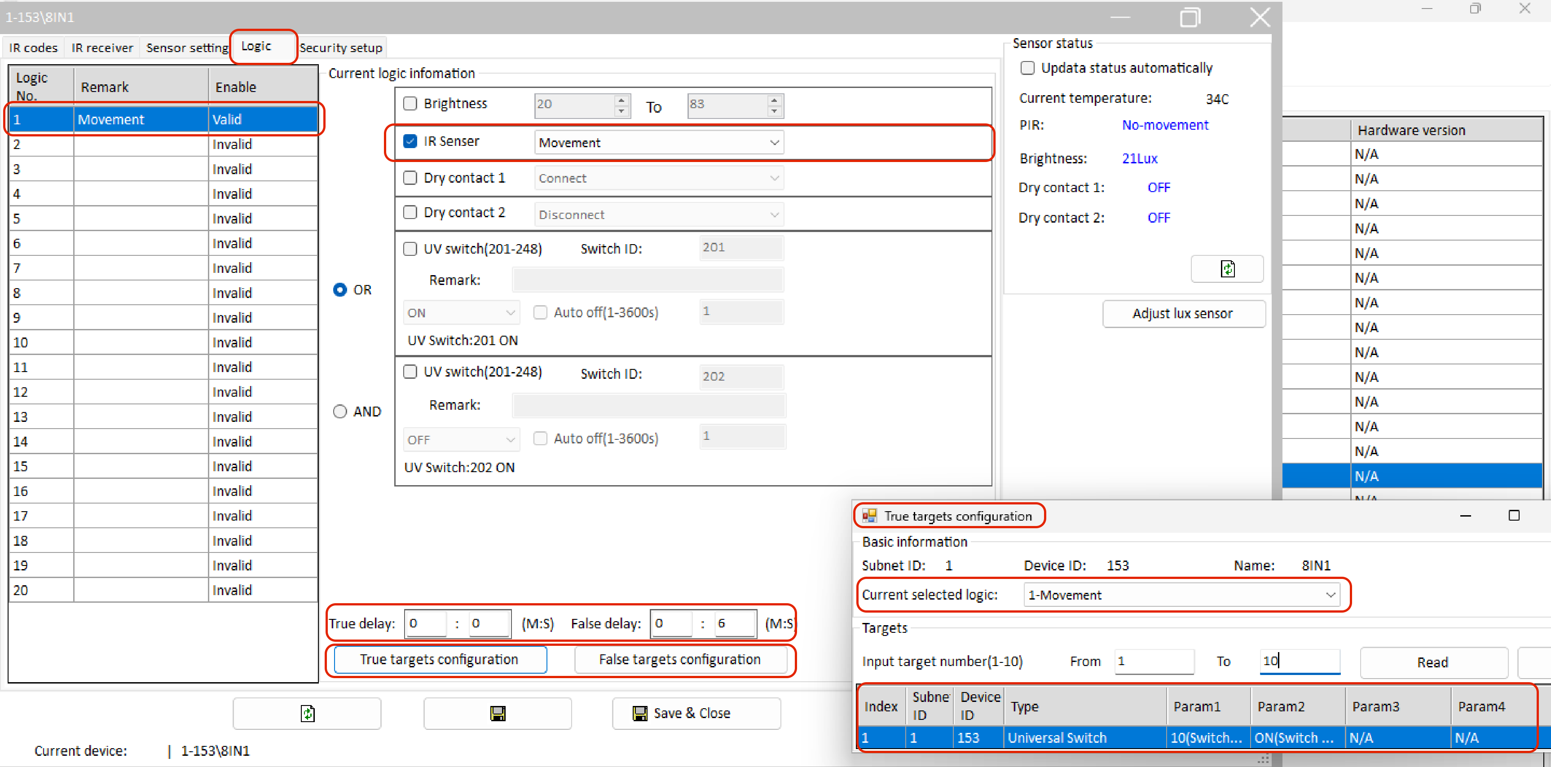The image size is (1551, 767).
Task: Maximize the True targets configuration window
Action: tap(1514, 516)
